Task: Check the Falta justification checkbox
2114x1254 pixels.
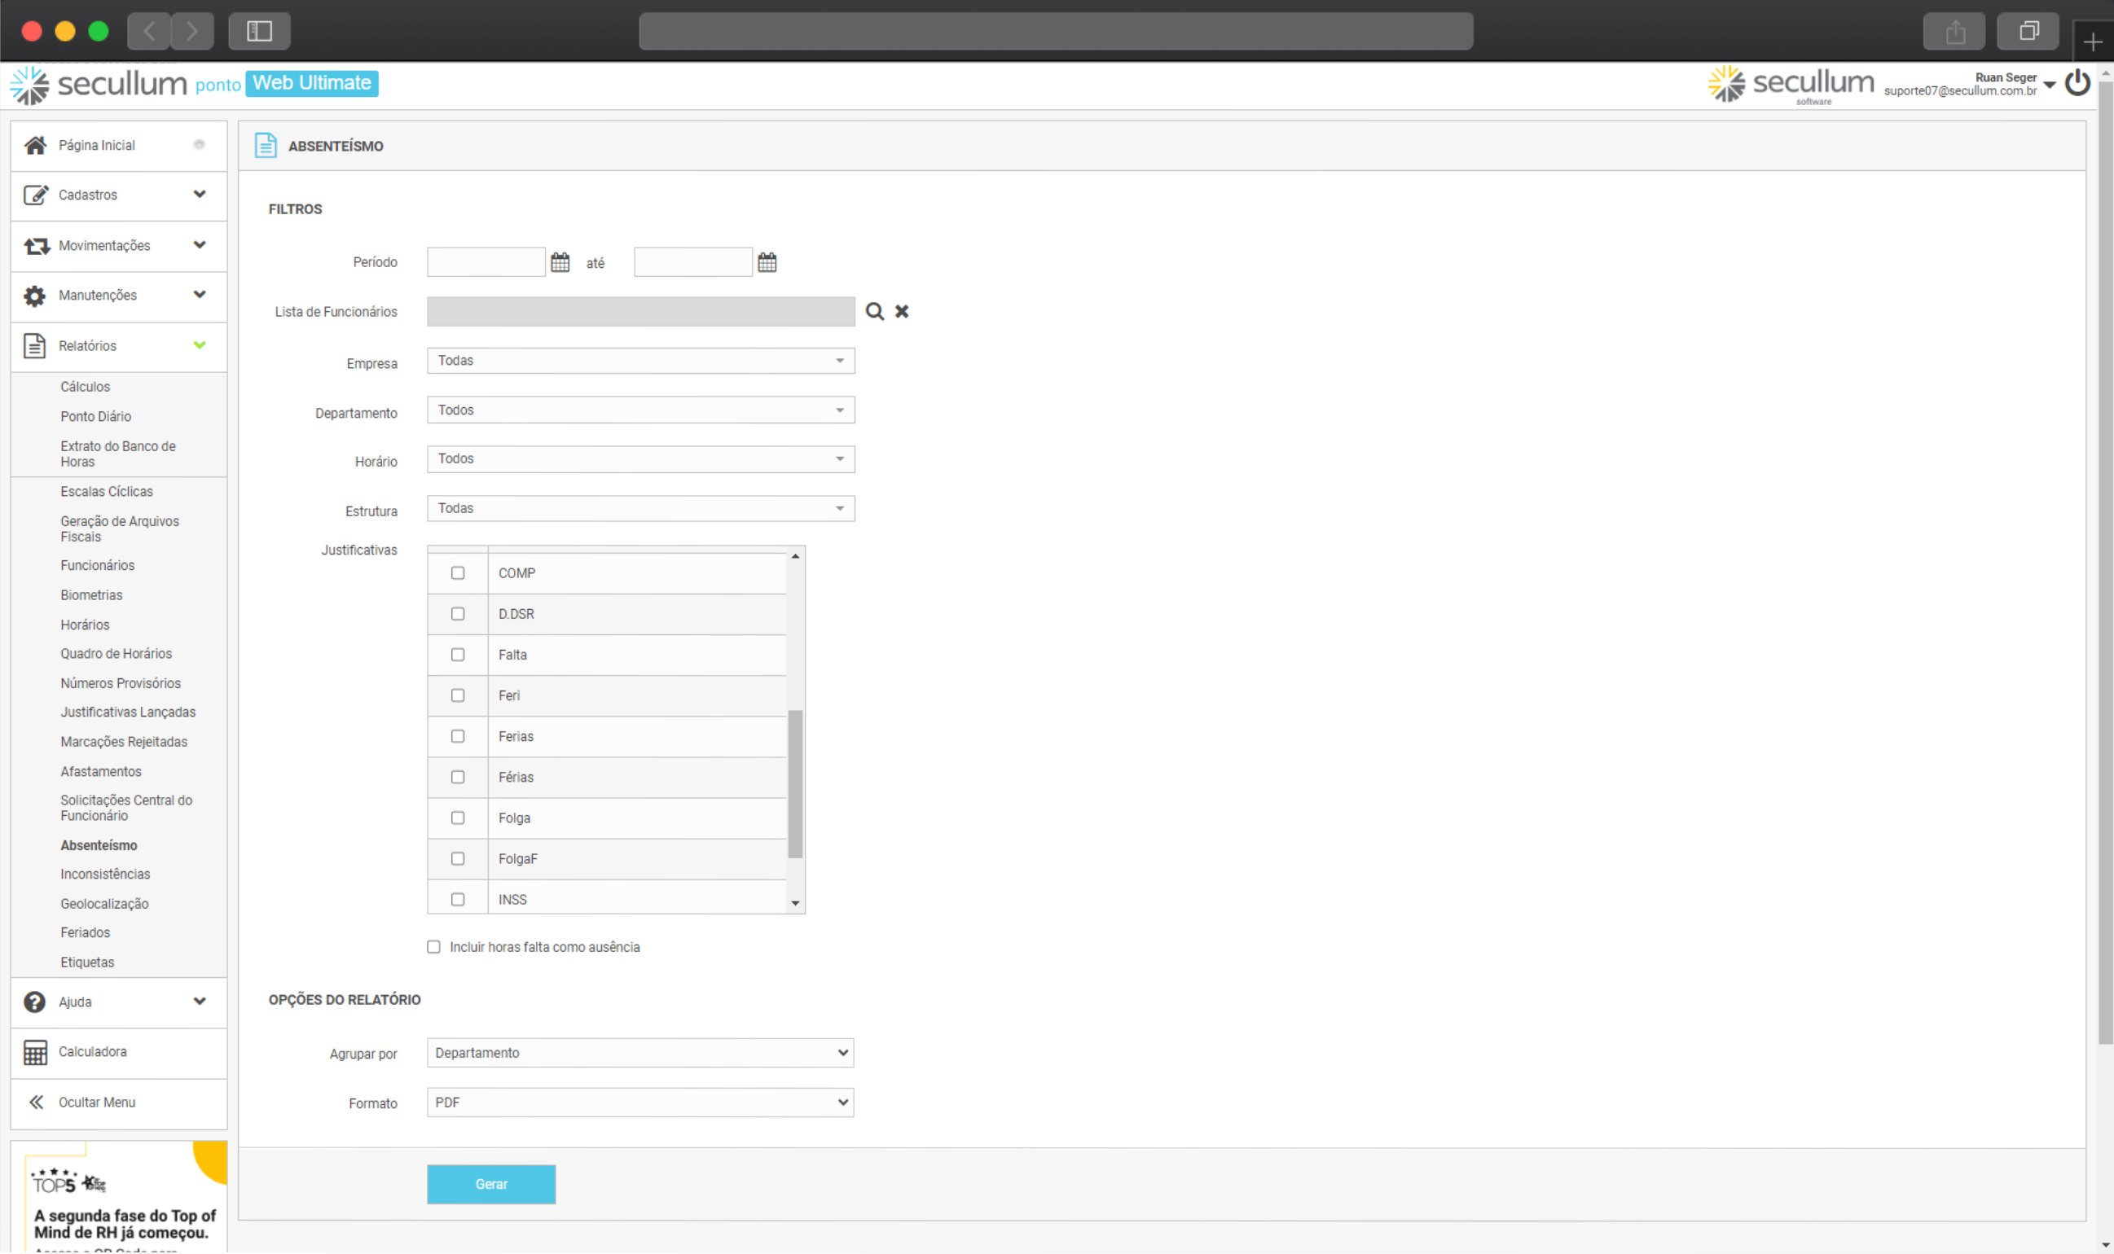Action: point(457,655)
